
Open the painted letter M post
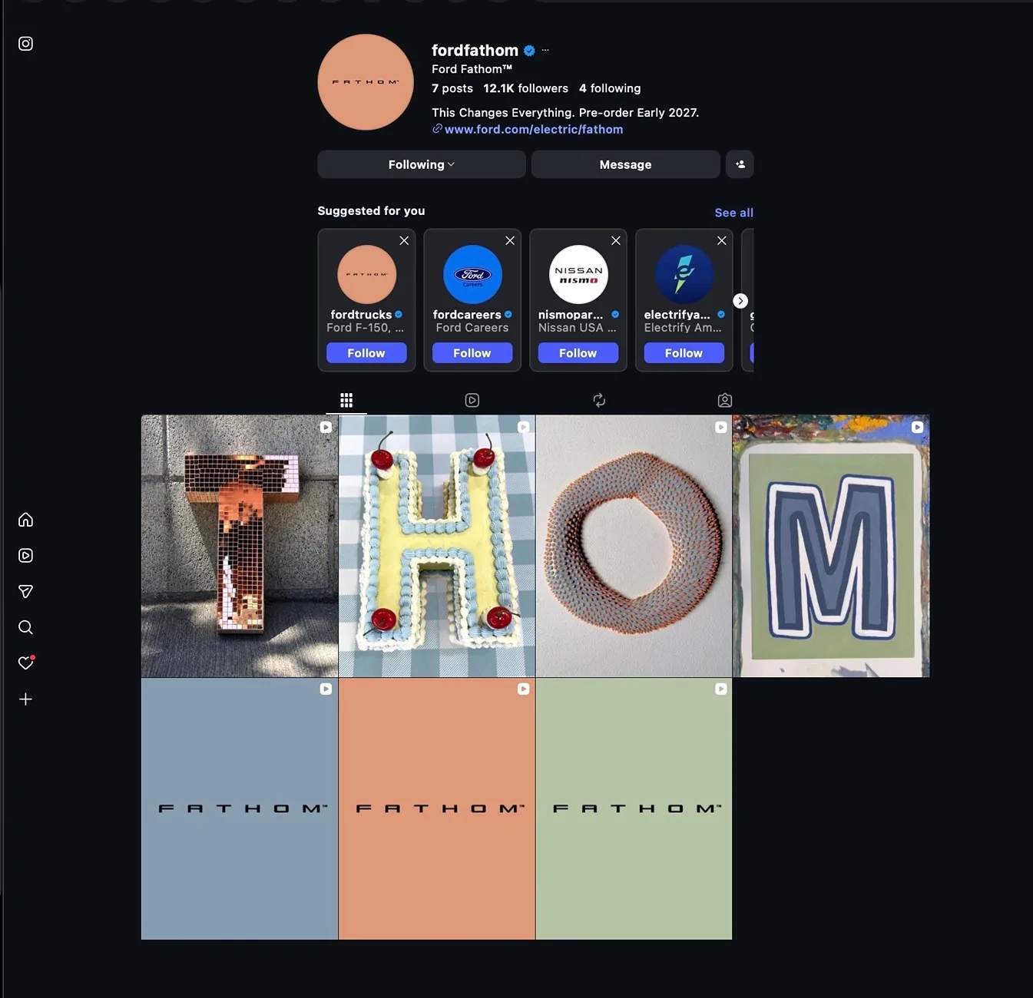point(831,546)
